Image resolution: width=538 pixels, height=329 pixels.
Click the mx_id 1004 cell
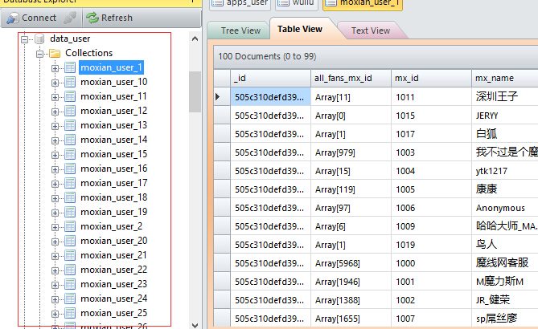tap(431, 171)
